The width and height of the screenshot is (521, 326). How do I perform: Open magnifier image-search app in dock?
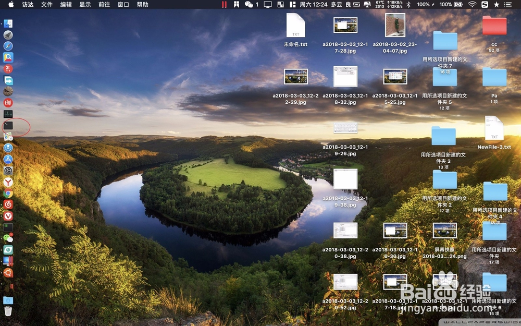8,57
